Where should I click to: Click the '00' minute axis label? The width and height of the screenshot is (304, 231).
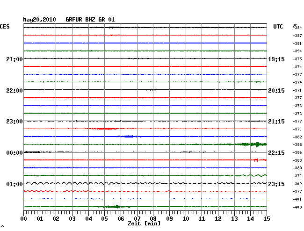tap(24, 219)
